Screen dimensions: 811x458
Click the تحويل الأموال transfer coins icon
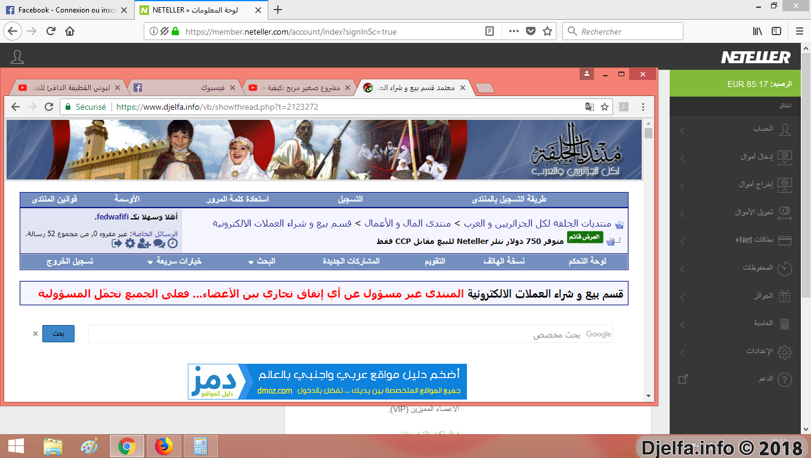[785, 212]
